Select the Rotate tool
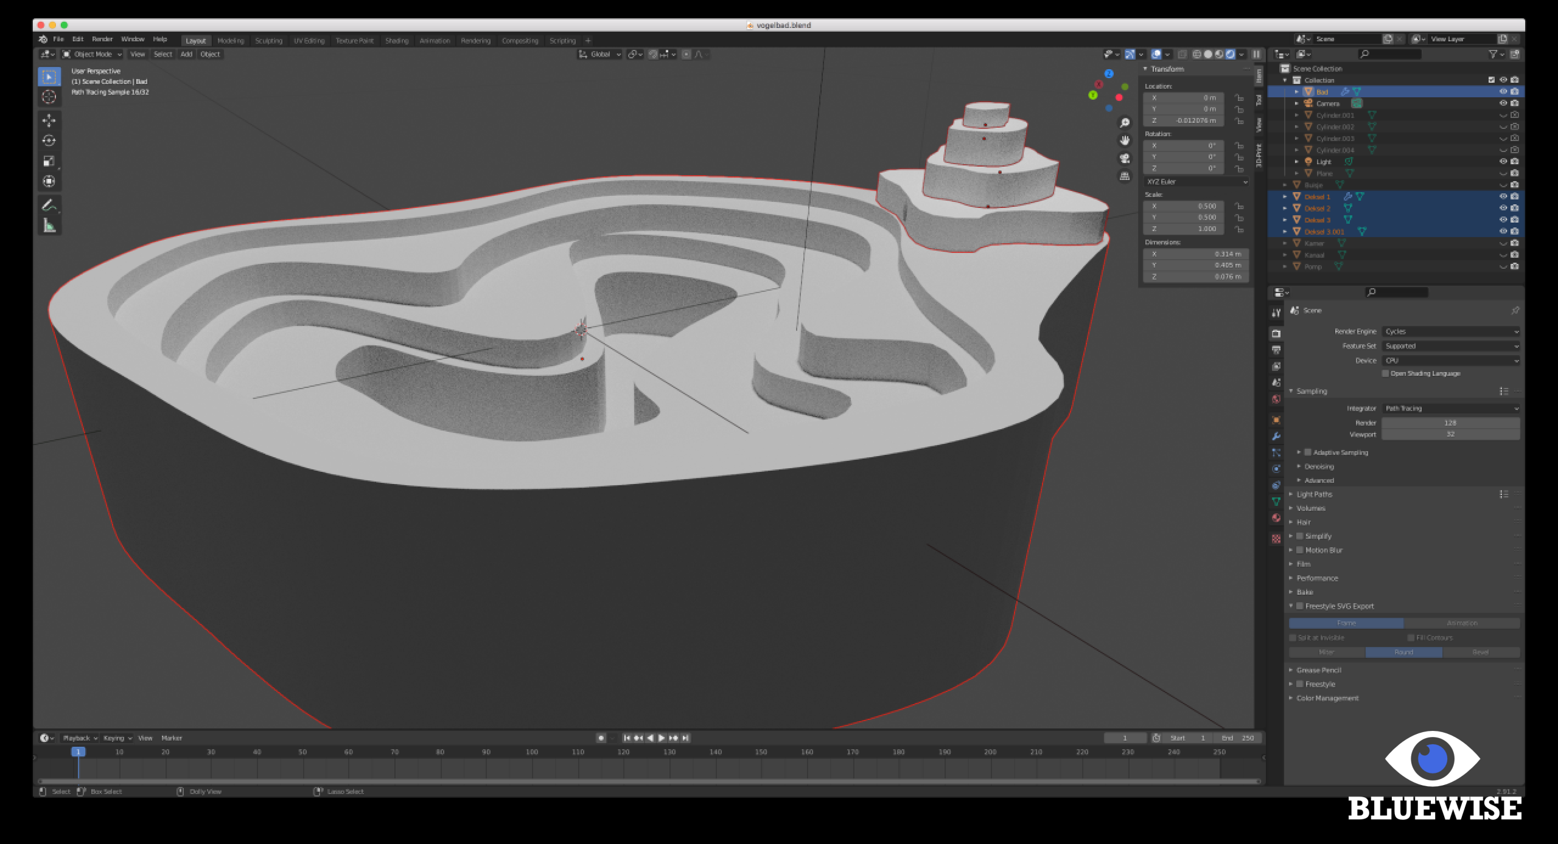The image size is (1558, 844). (x=49, y=140)
